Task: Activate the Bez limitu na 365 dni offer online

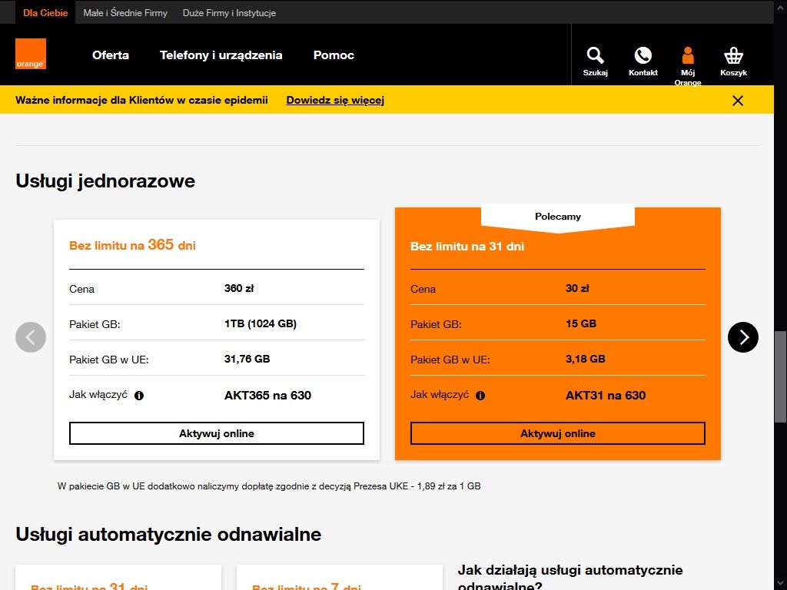Action: pos(216,433)
